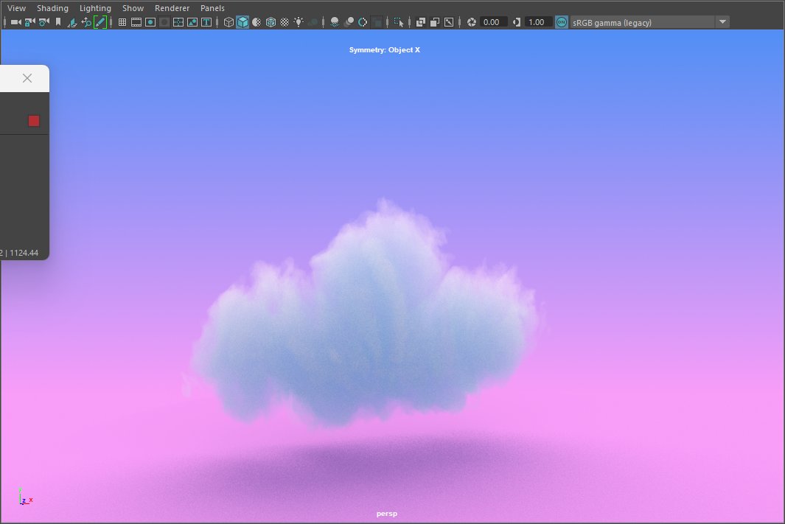This screenshot has height=524, width=785.
Task: Click the Isolate Select icon
Action: click(x=399, y=22)
